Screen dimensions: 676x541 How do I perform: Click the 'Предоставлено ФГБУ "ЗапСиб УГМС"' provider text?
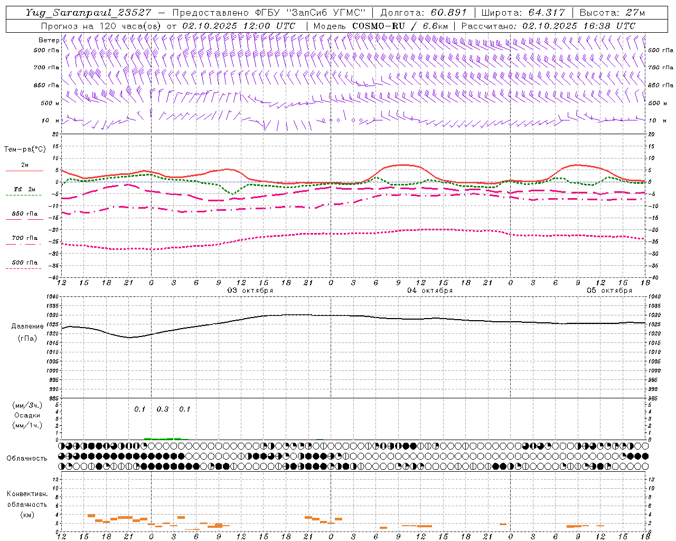tap(269, 13)
